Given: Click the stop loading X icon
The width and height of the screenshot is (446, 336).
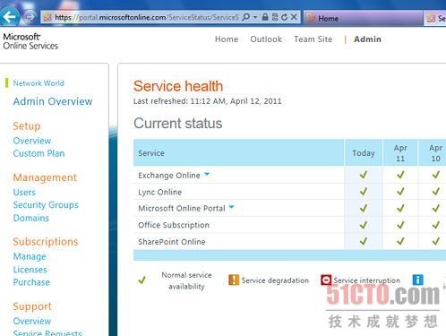Looking at the screenshot, I should (294, 17).
